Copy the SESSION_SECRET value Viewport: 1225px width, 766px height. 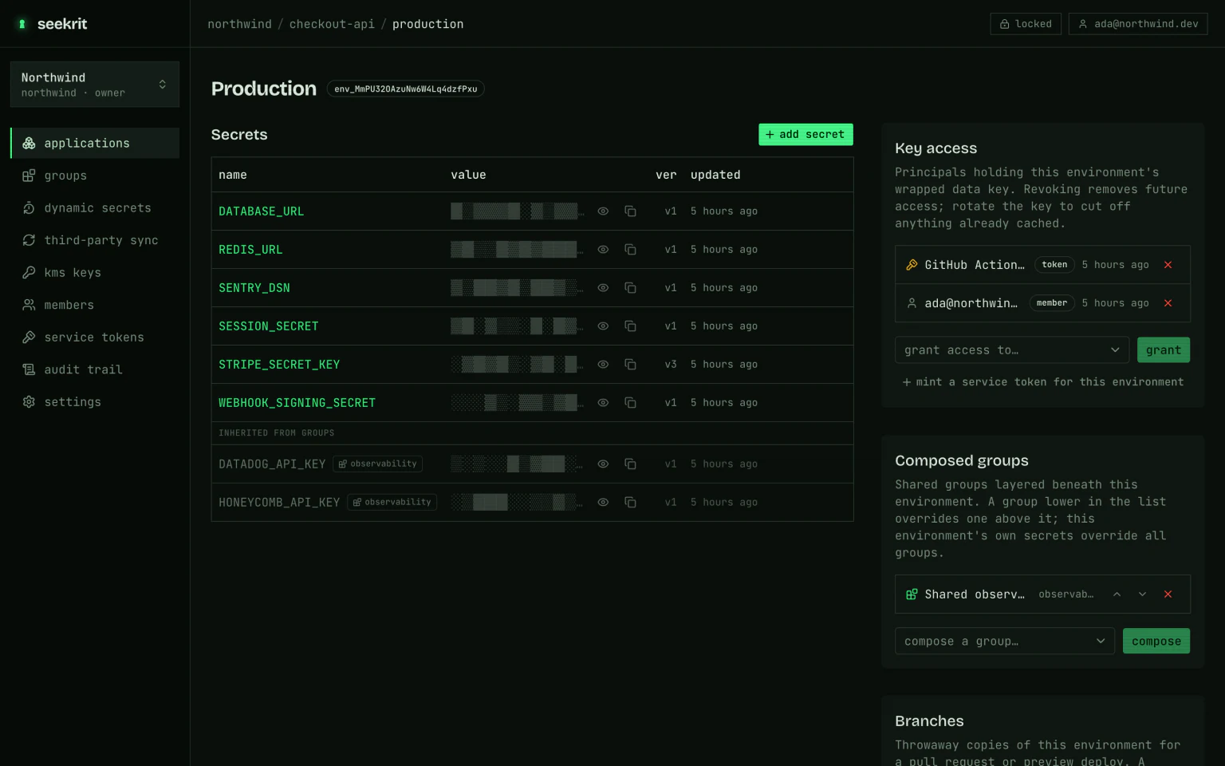[x=630, y=326]
